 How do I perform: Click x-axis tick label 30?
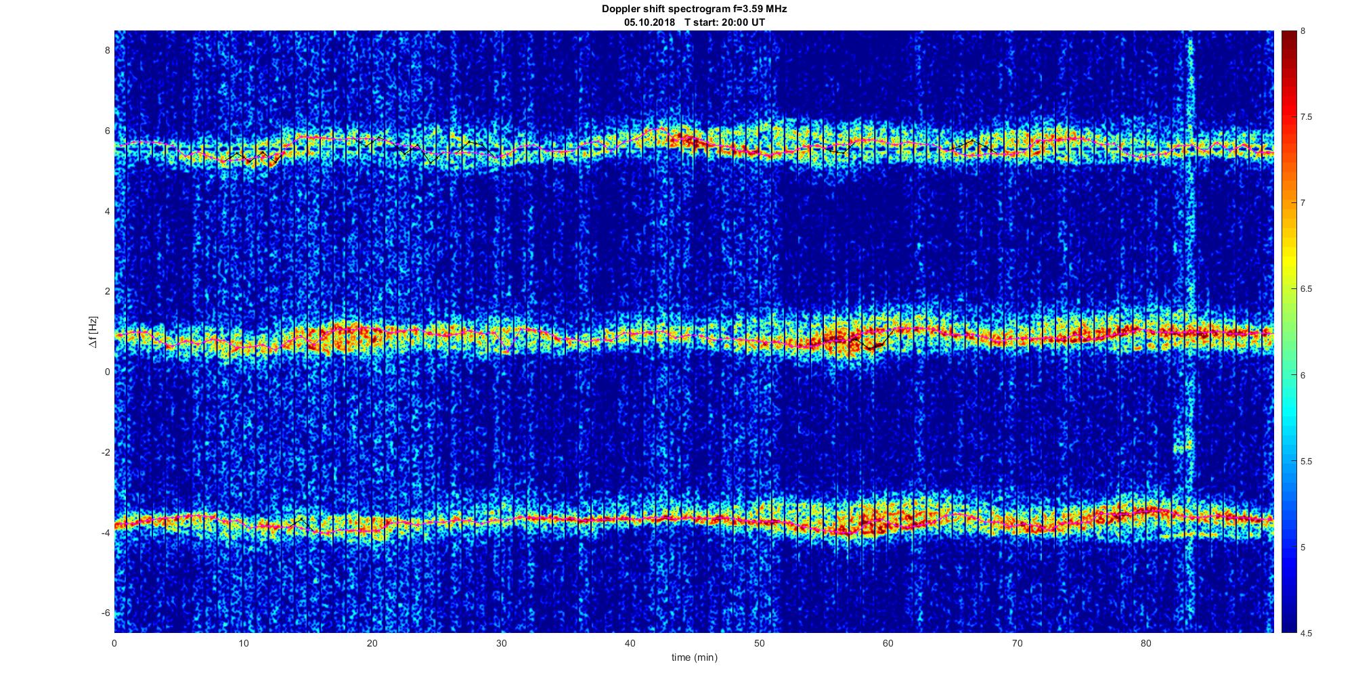[502, 643]
